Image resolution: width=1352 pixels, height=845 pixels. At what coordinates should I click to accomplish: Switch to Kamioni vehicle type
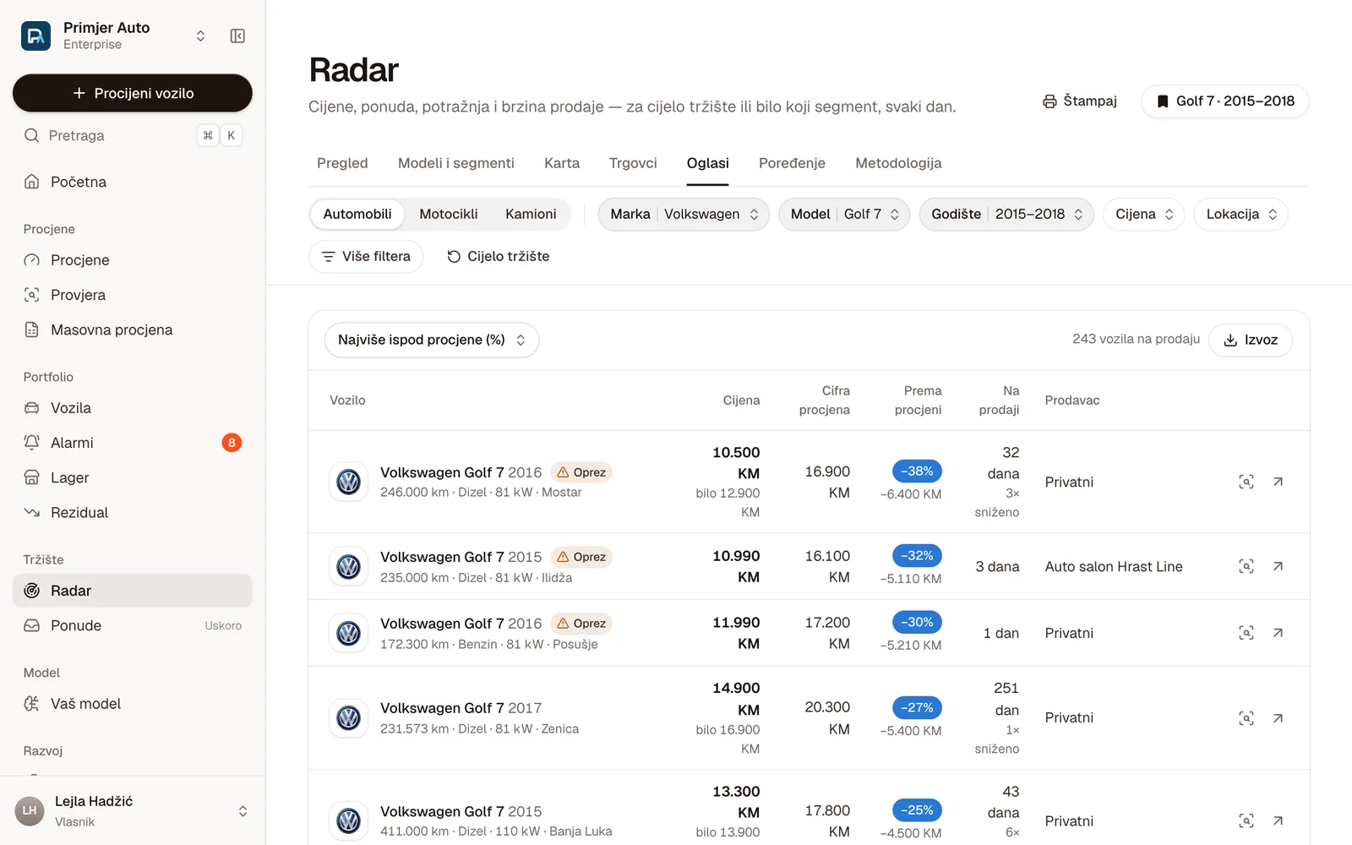tap(531, 215)
